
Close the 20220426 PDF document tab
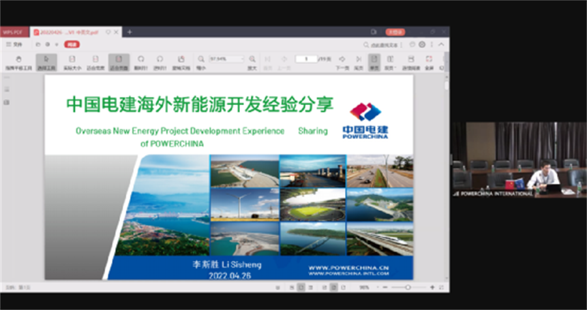click(x=117, y=32)
